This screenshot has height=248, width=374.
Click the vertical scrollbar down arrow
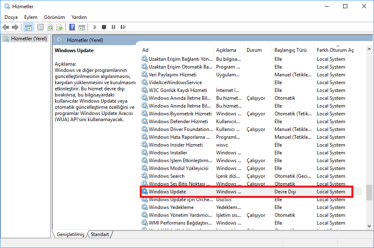click(370, 226)
